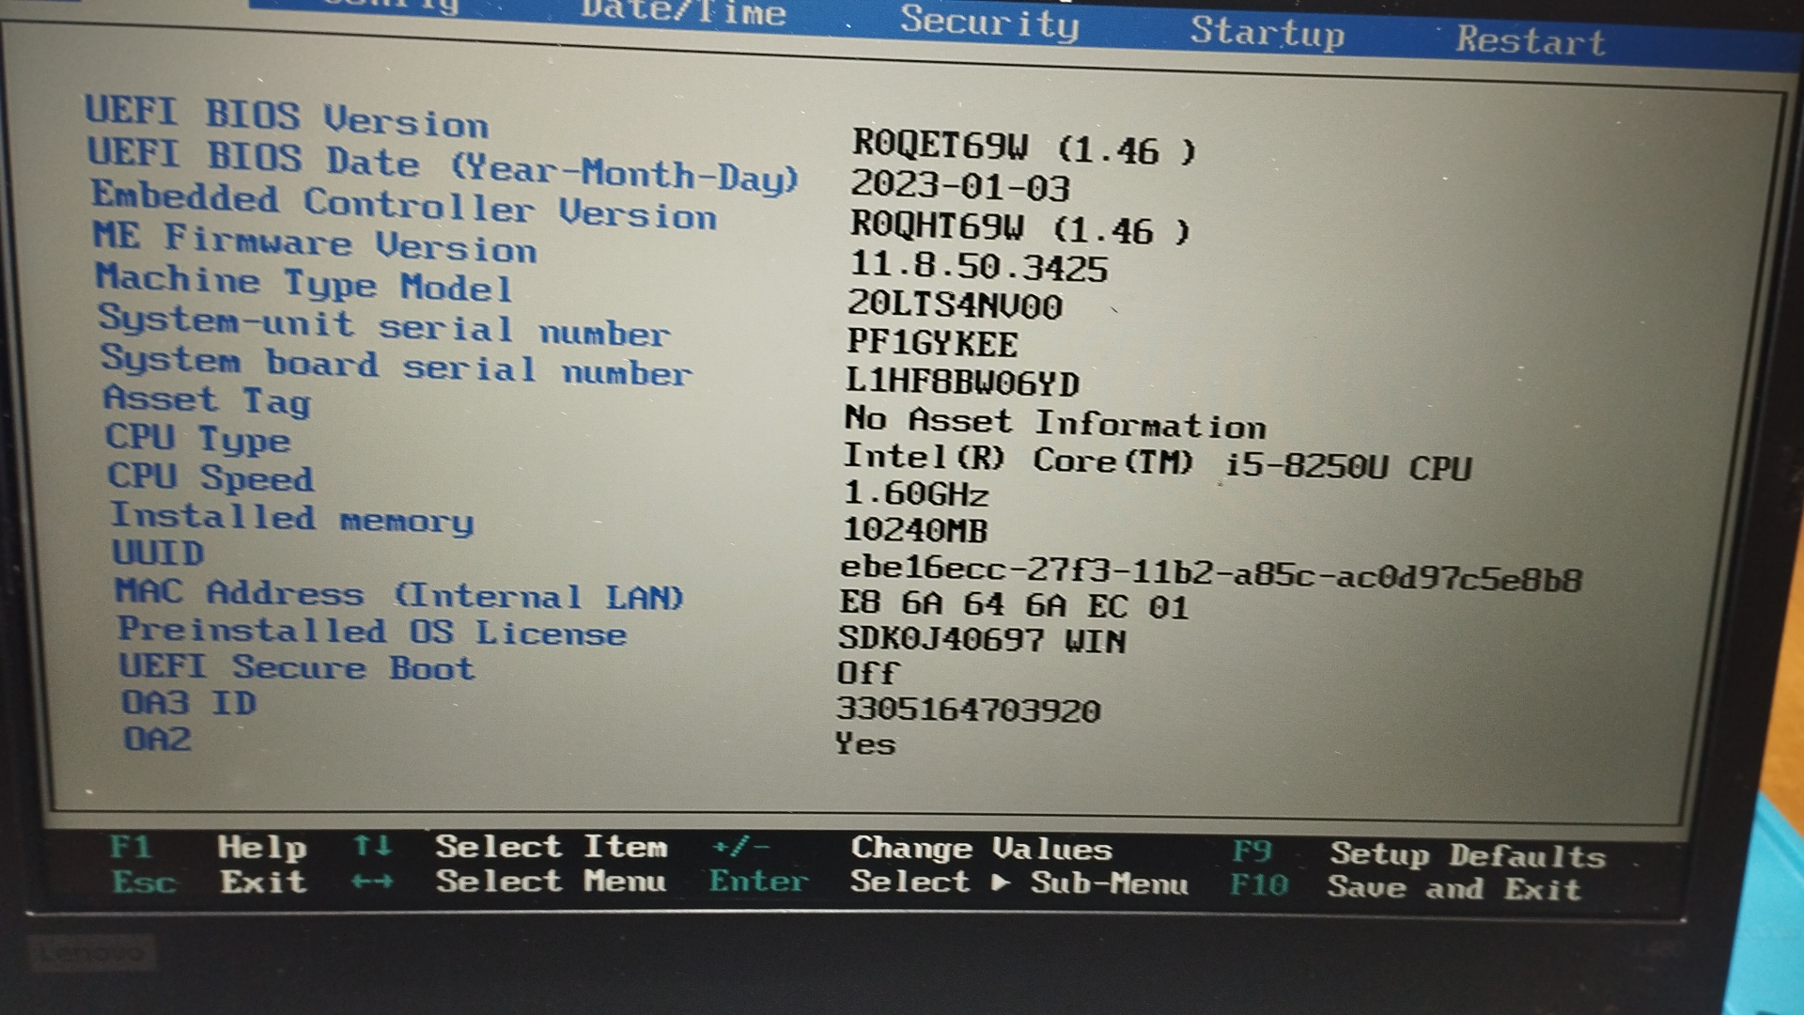Click the Sub-Menu triangle arrow icon
The height and width of the screenshot is (1015, 1804).
click(x=1001, y=882)
